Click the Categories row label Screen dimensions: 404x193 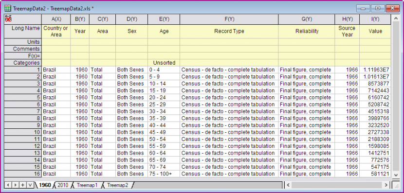(23, 63)
